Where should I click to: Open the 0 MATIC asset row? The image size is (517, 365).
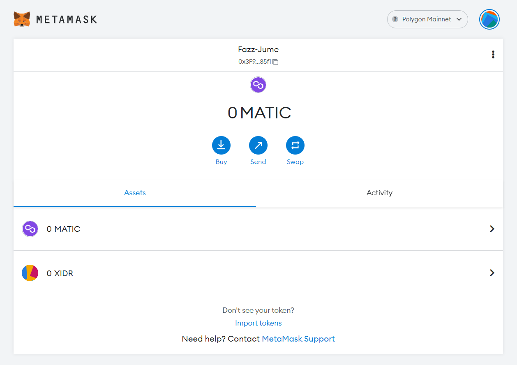(258, 229)
